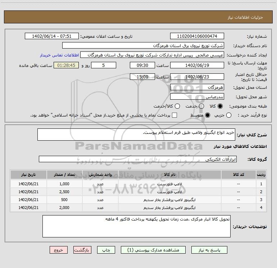277x268 pixels.
Task: Click the تاریخ نیاز column header
Action: point(28,174)
